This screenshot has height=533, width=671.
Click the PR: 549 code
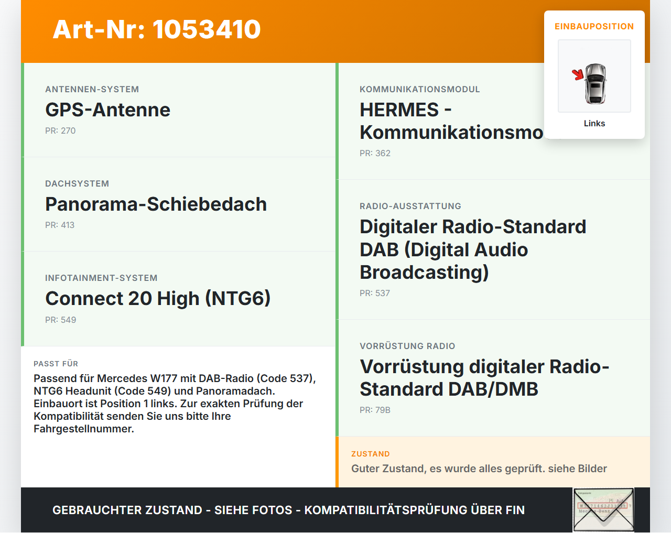[x=61, y=320]
